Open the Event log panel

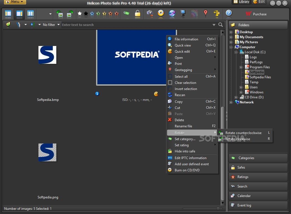(258, 205)
